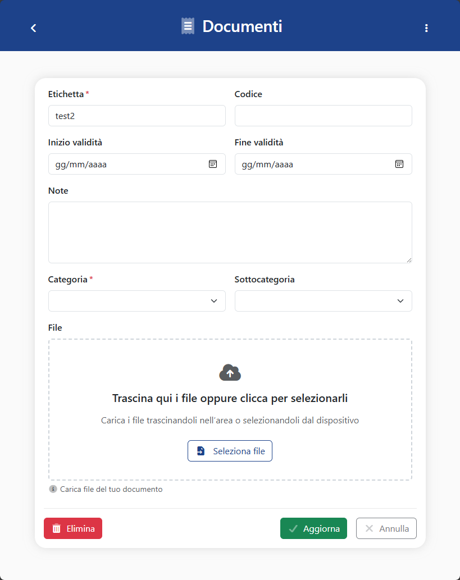Click the trash icon on the Elimina button
This screenshot has height=580, width=460.
click(57, 528)
